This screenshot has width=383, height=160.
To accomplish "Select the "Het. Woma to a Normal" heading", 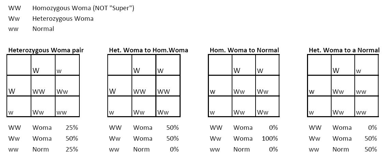I will [x=344, y=50].
